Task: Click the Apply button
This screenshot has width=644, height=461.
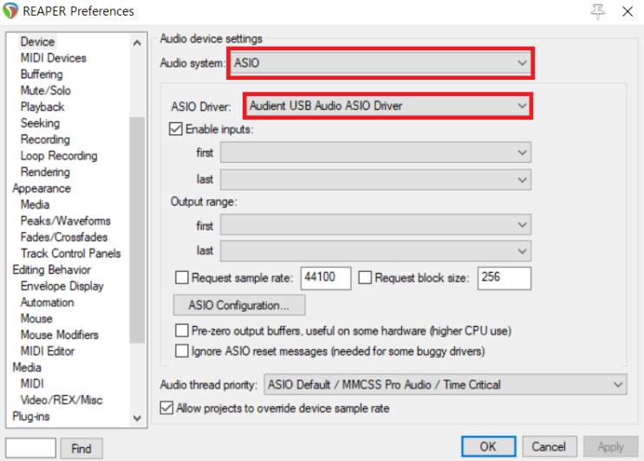Action: 611,446
